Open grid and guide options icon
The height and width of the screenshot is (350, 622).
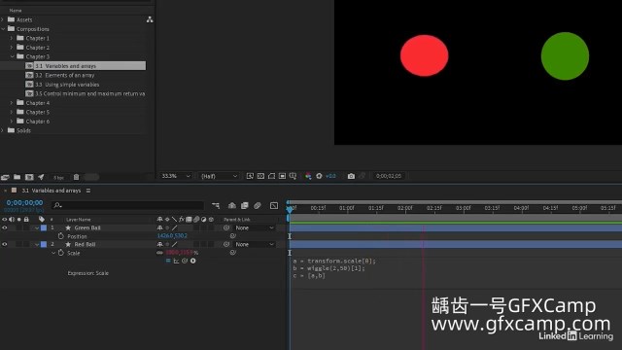pyautogui.click(x=293, y=176)
